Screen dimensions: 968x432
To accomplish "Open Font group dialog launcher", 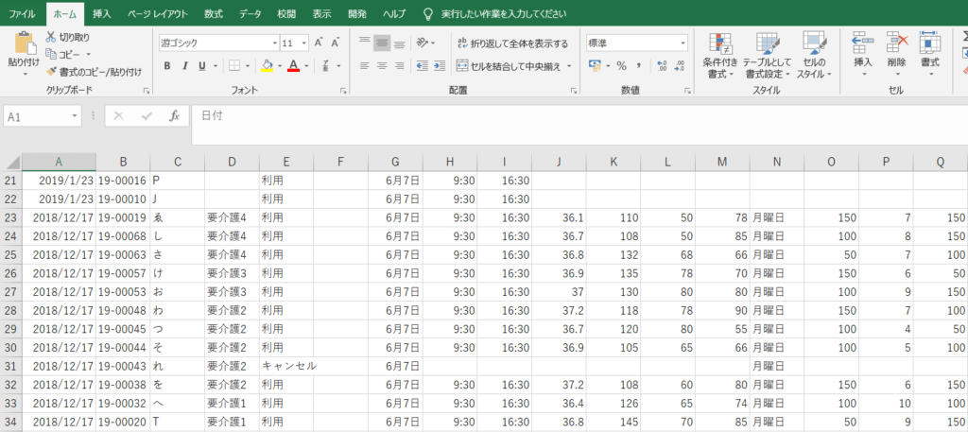I will click(342, 91).
